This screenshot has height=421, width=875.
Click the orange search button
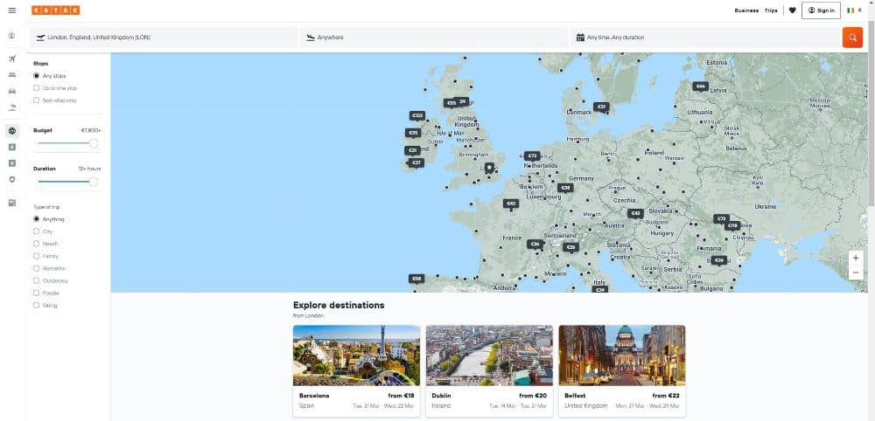click(851, 38)
